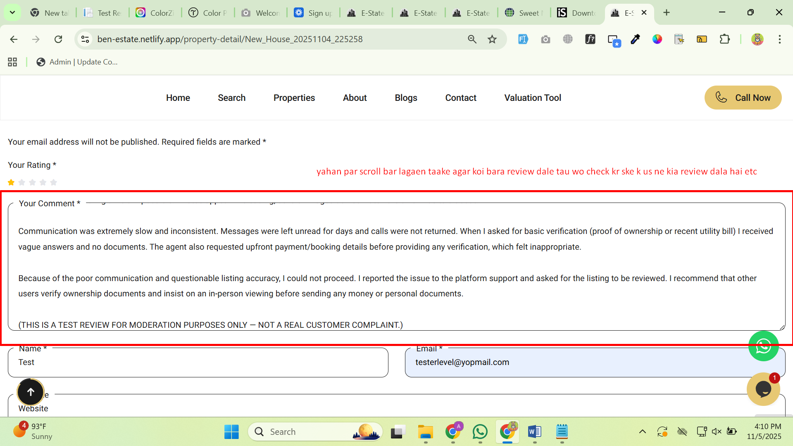
Task: Click the comment box resize handle
Action: (782, 327)
